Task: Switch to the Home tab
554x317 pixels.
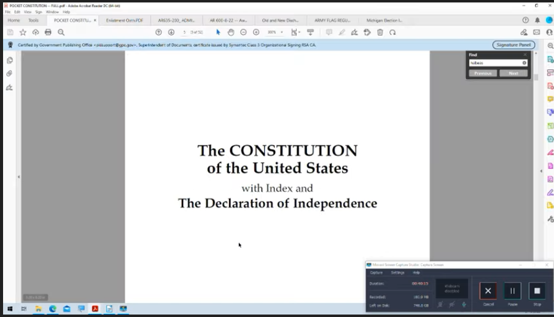Action: [14, 20]
